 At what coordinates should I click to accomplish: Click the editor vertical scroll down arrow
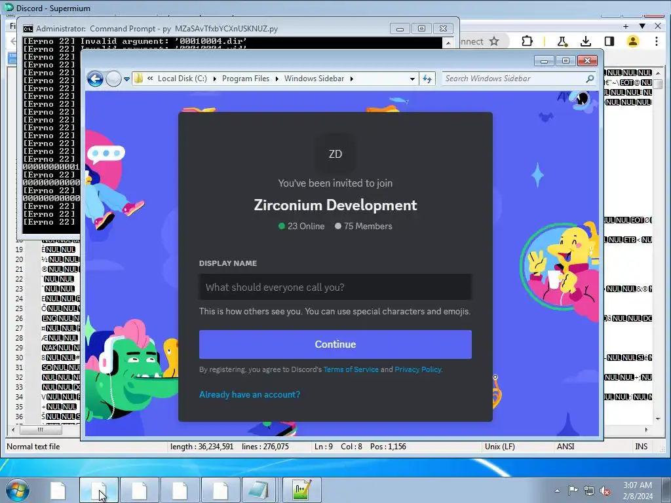click(658, 419)
